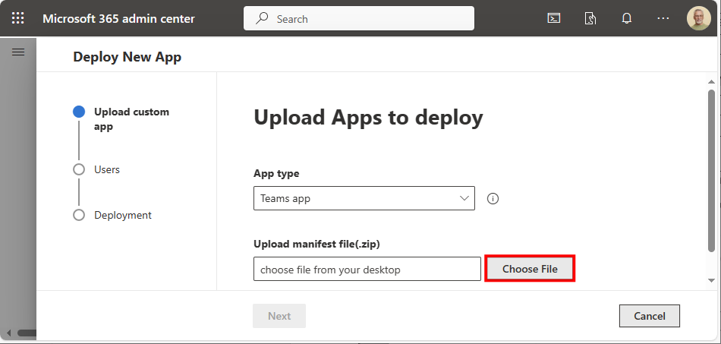Click the manifest file path field
Viewport: 721px width, 344px height.
[367, 269]
